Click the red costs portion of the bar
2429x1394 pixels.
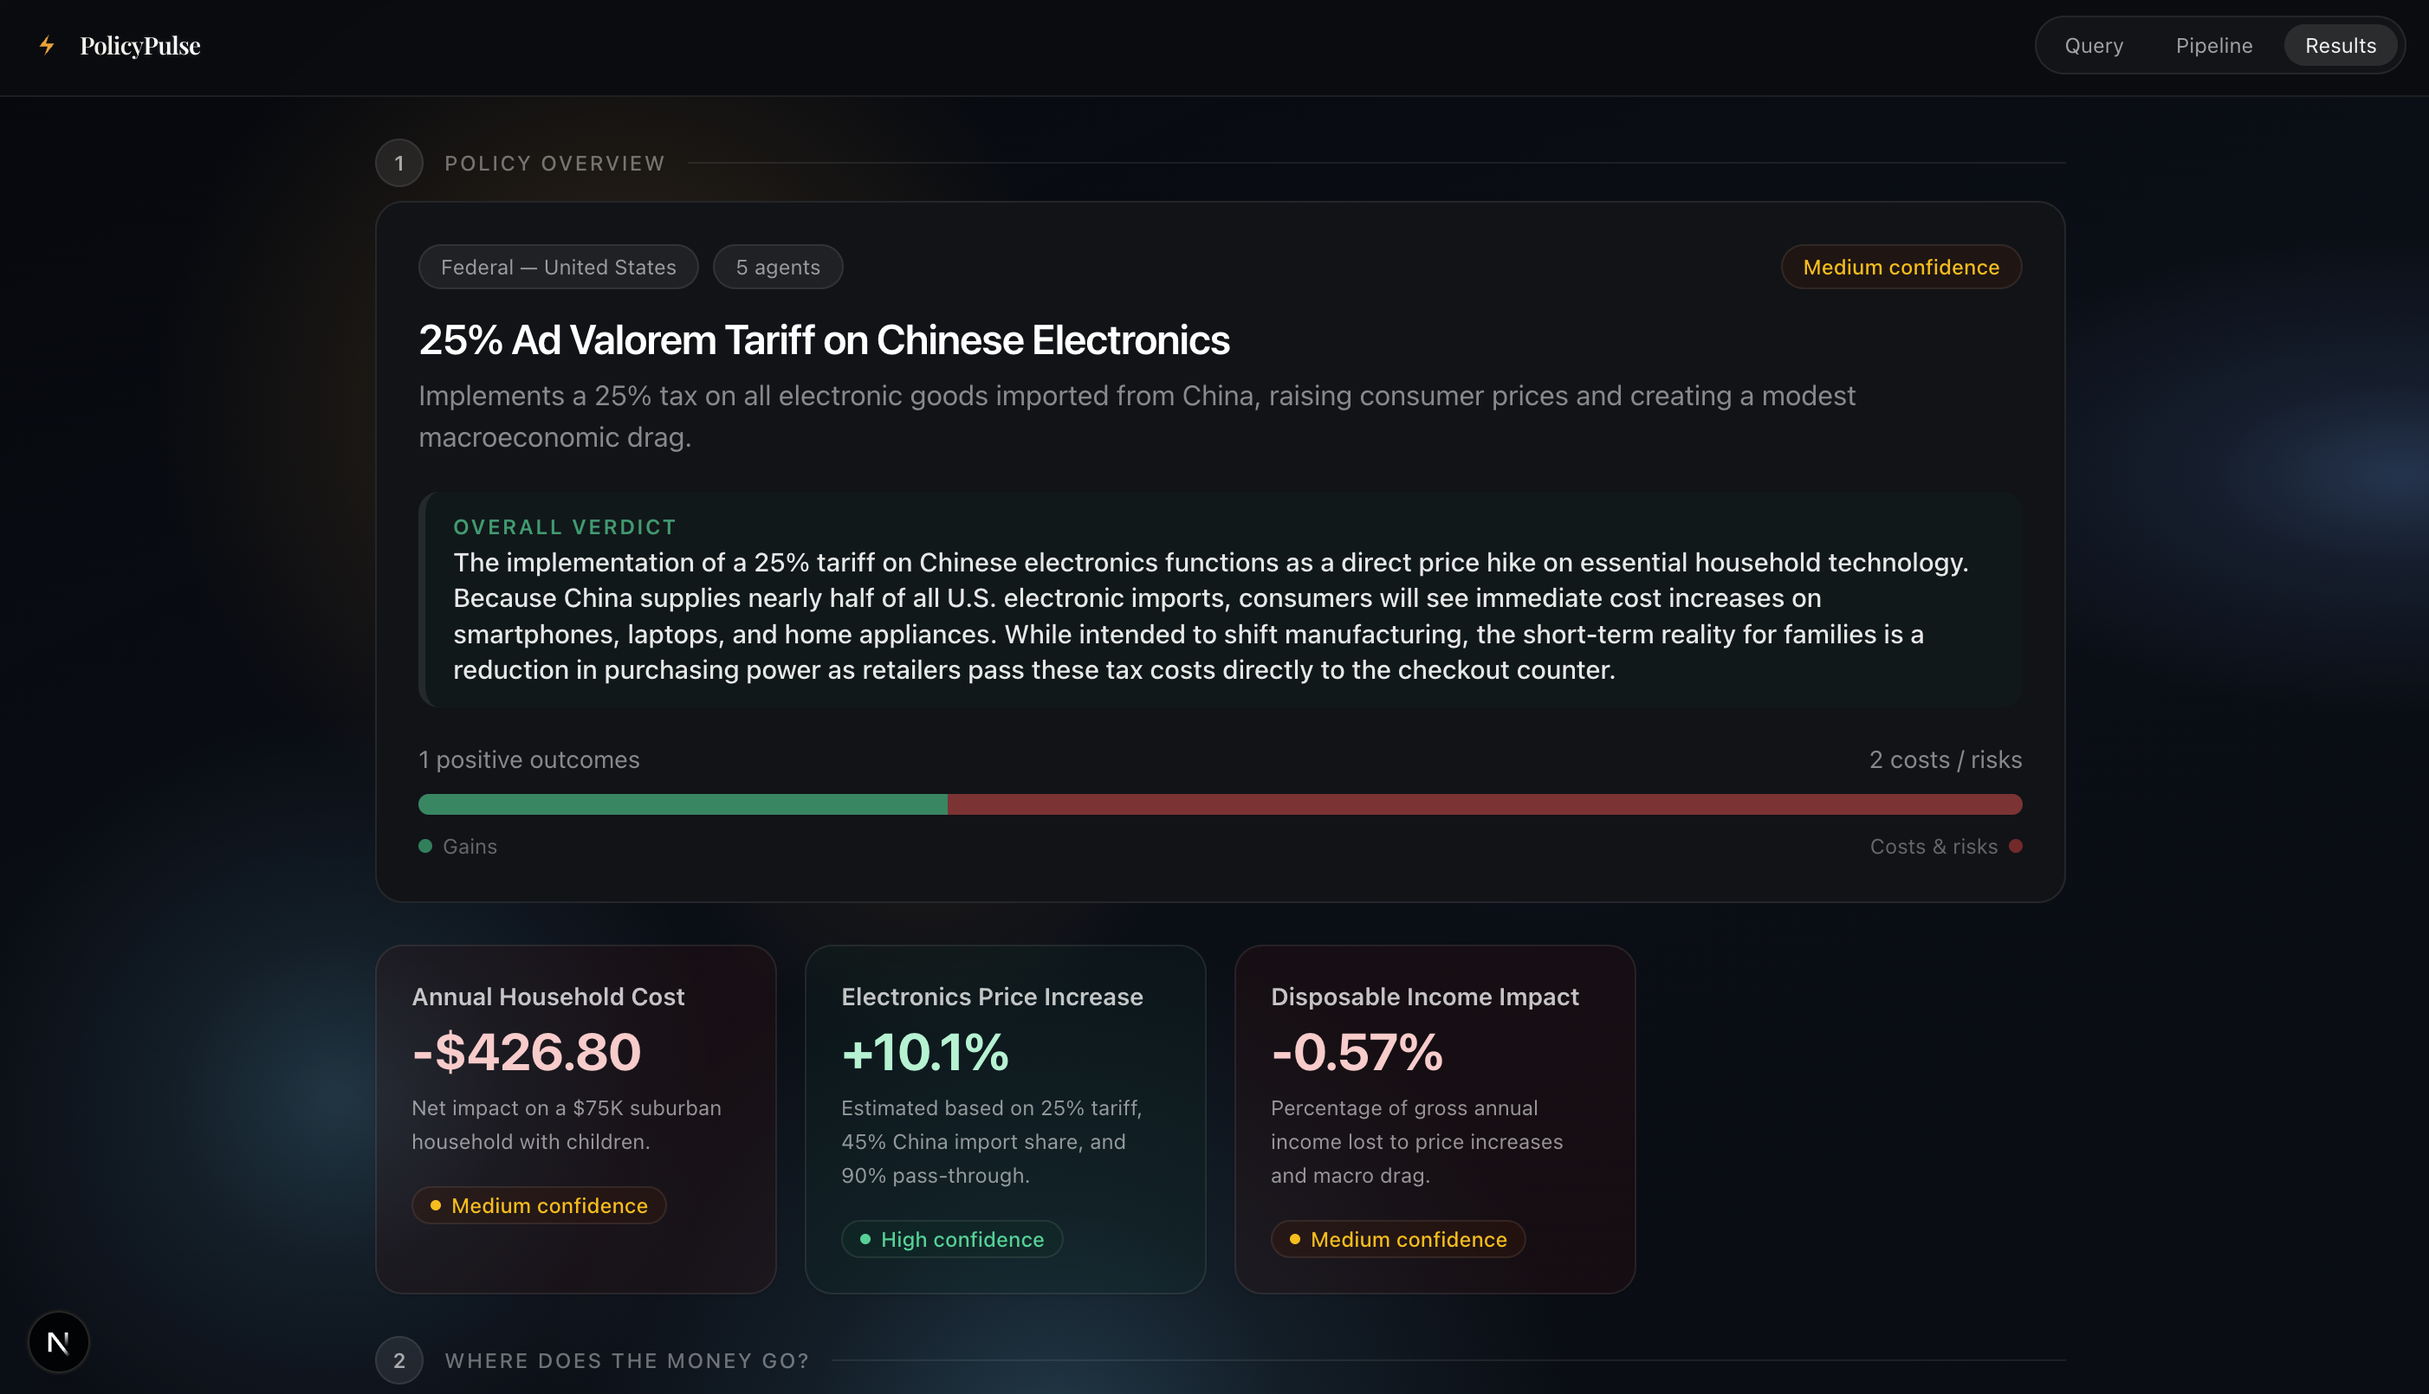[1485, 804]
